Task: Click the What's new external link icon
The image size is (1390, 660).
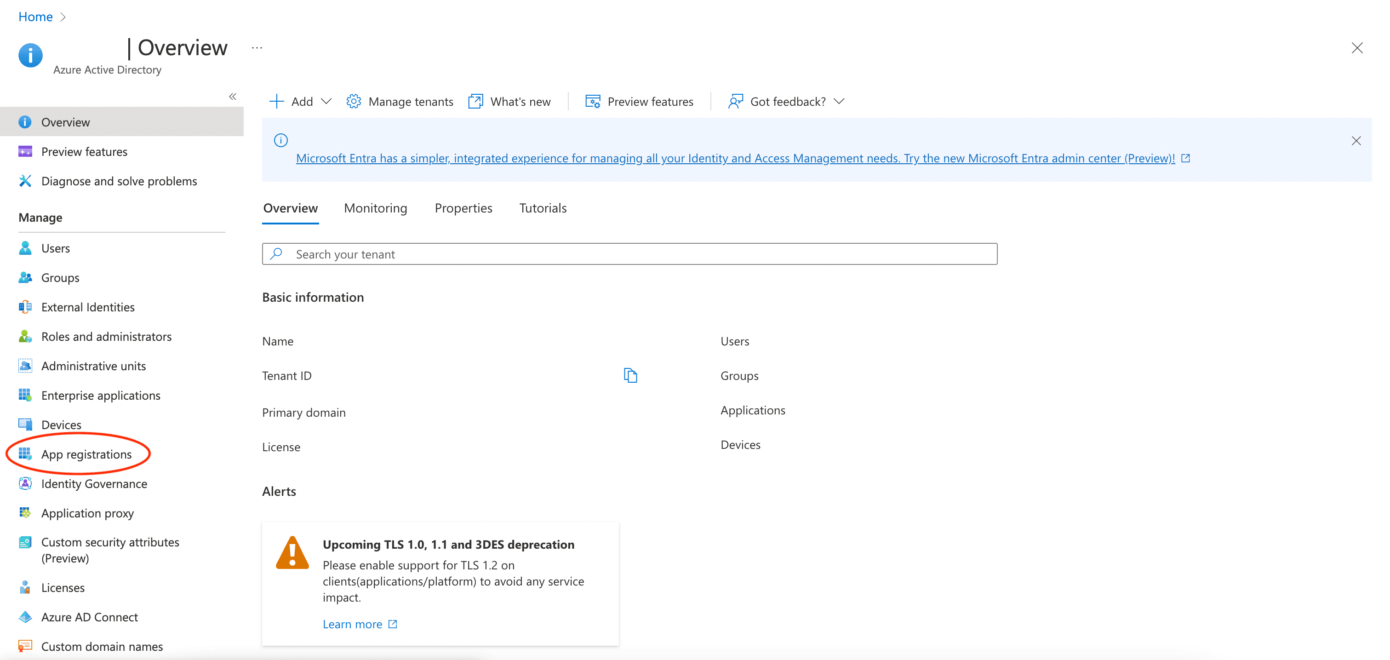Action: click(x=475, y=102)
